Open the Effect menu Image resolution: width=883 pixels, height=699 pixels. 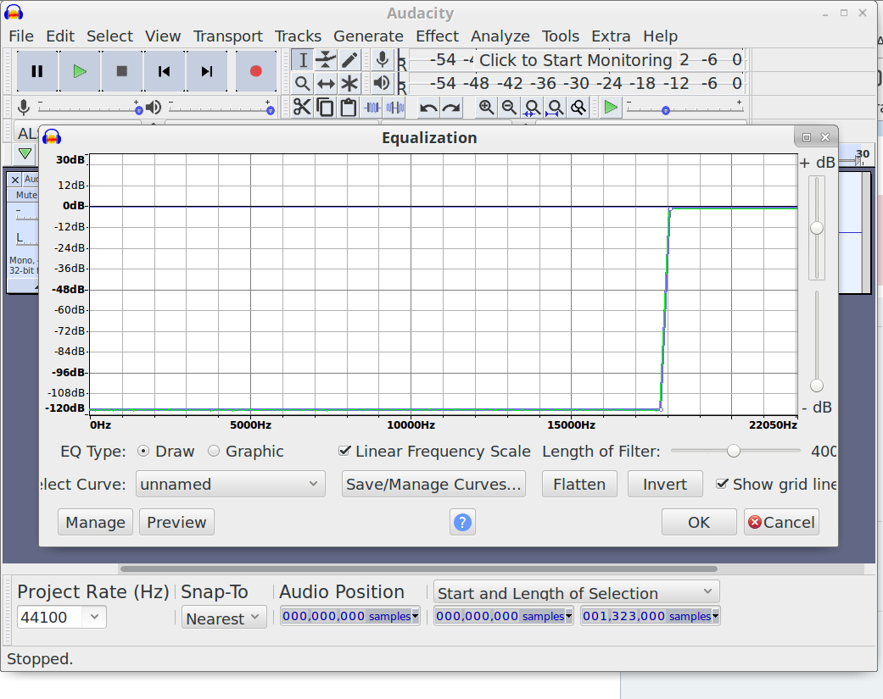click(x=437, y=36)
